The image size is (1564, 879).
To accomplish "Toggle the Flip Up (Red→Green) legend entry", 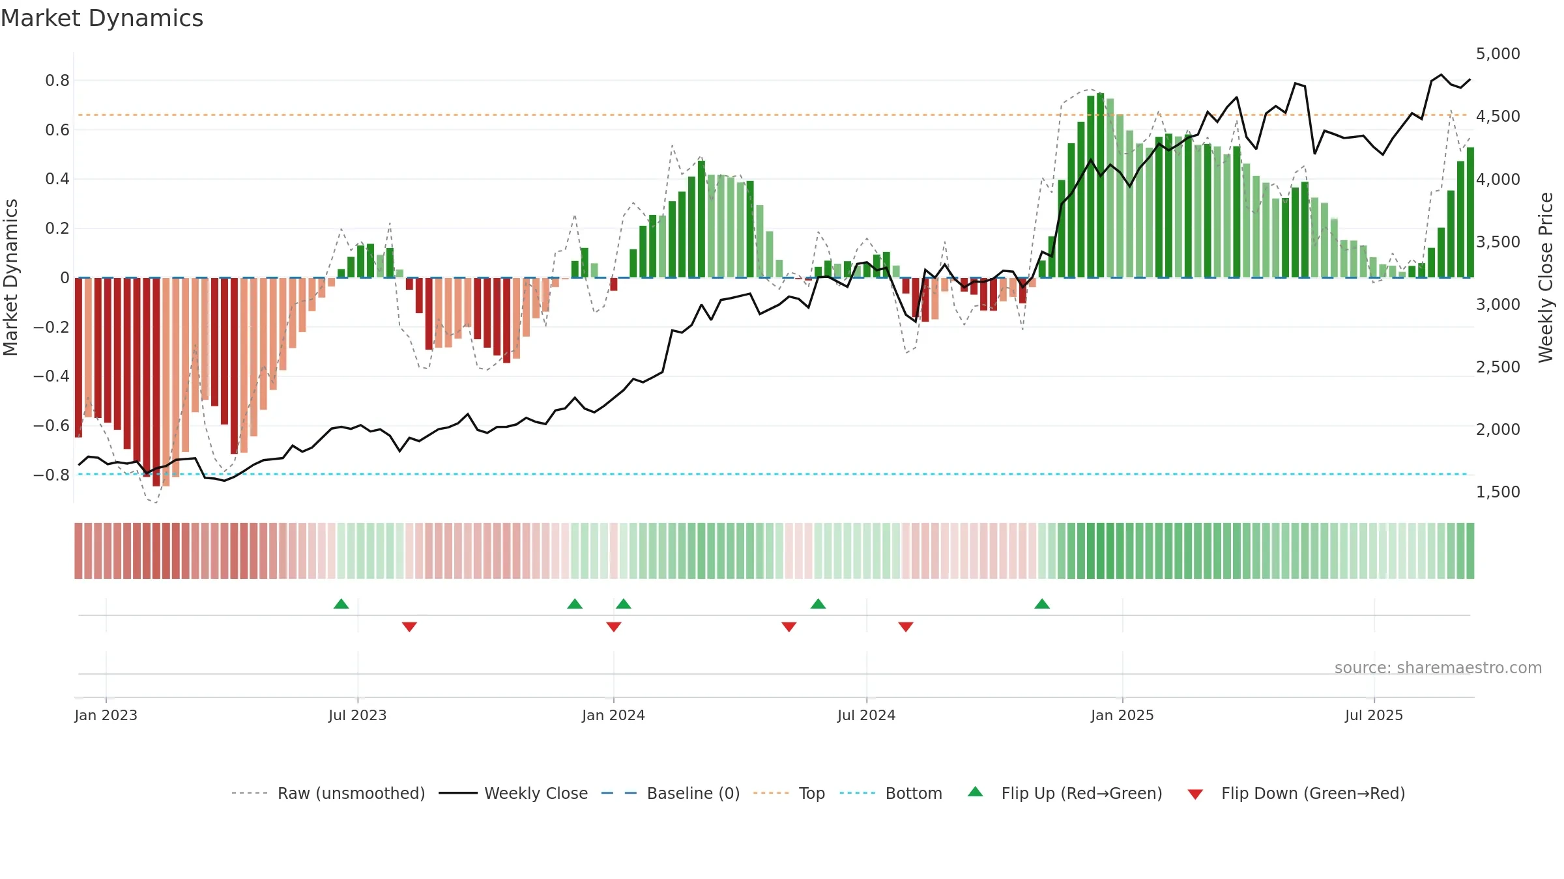I will pyautogui.click(x=1065, y=793).
